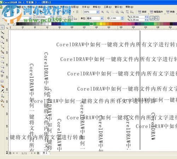Go to the last page in the navigator
The width and height of the screenshot is (177, 159).
[35, 153]
